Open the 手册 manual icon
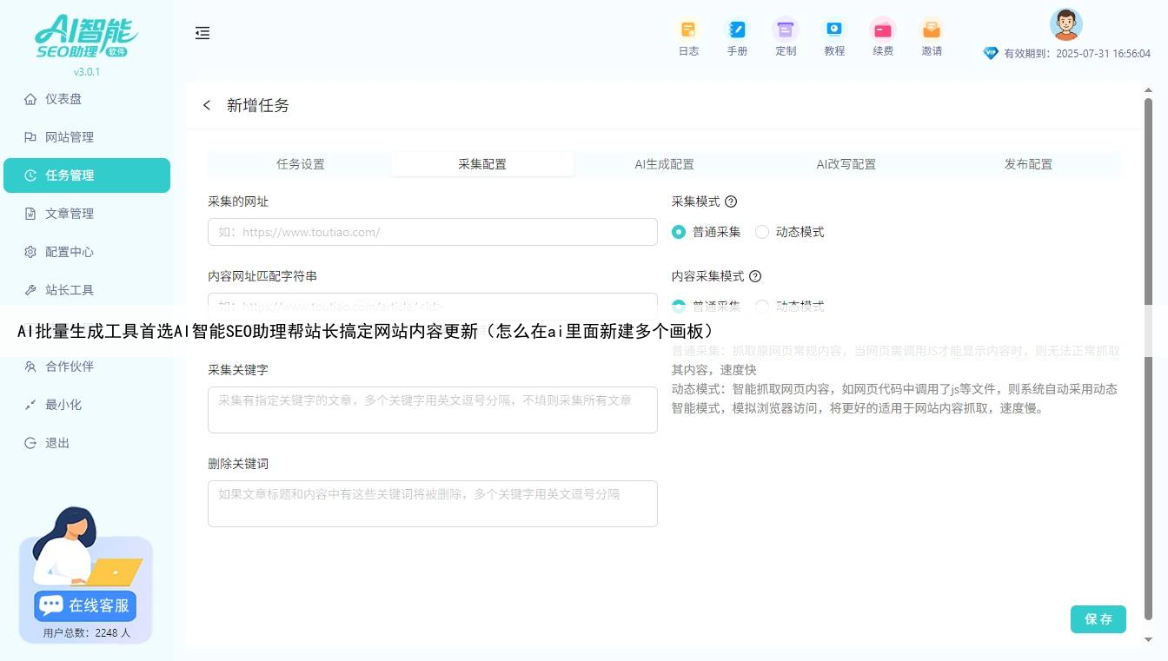 point(737,36)
